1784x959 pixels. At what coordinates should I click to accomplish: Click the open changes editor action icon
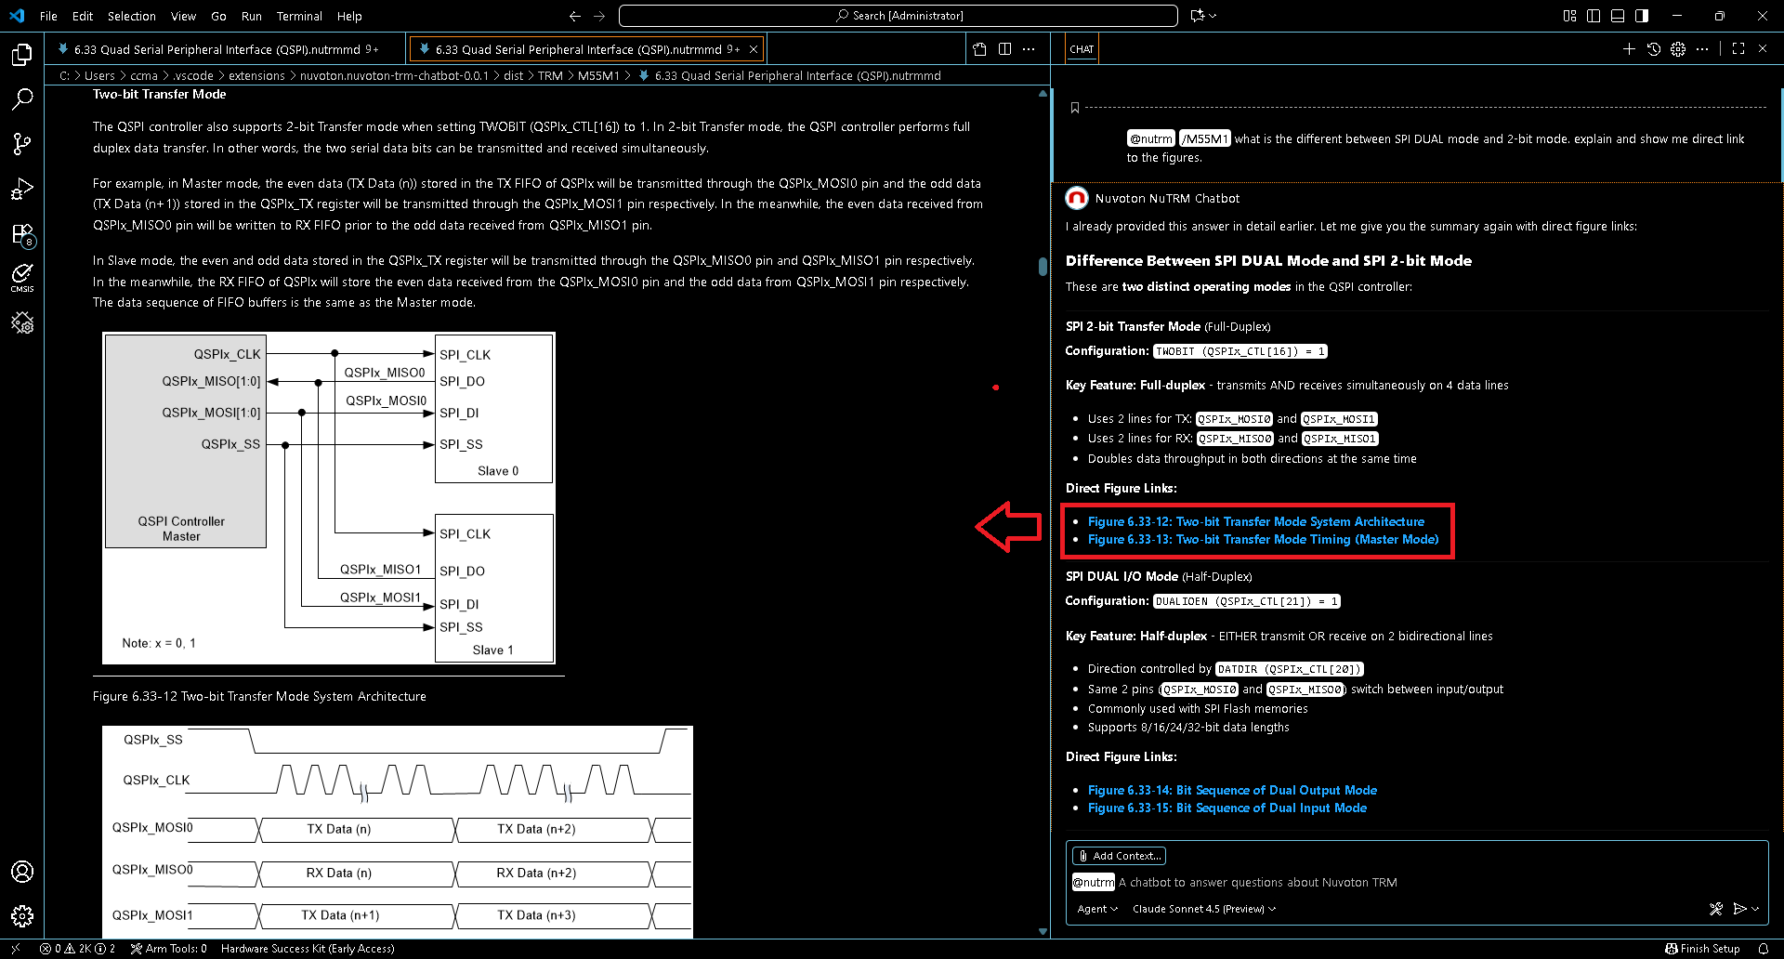(x=979, y=49)
